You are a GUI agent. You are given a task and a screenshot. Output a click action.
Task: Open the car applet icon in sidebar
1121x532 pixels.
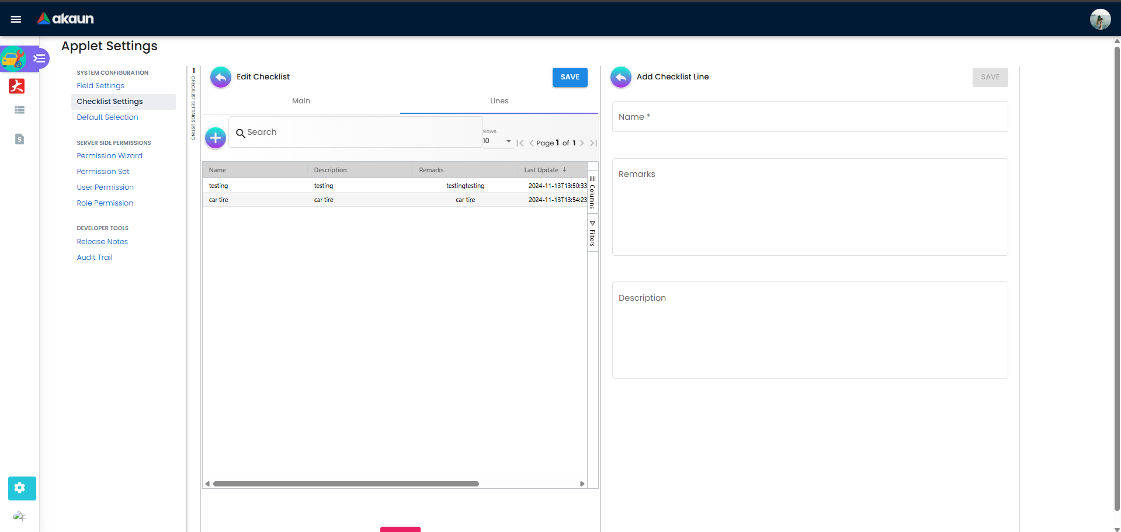coord(13,59)
